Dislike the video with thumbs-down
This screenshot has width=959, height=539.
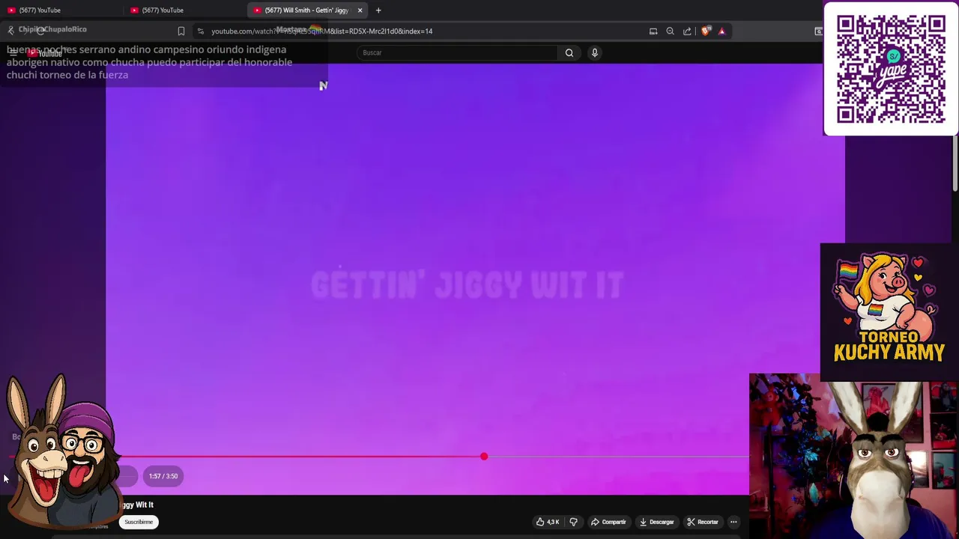[x=574, y=522]
